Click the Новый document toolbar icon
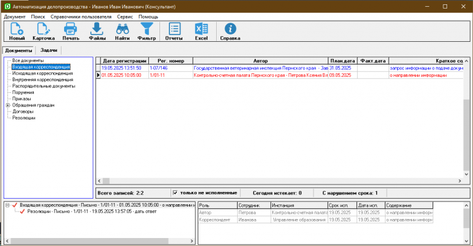The width and height of the screenshot is (473, 246). pyautogui.click(x=17, y=28)
